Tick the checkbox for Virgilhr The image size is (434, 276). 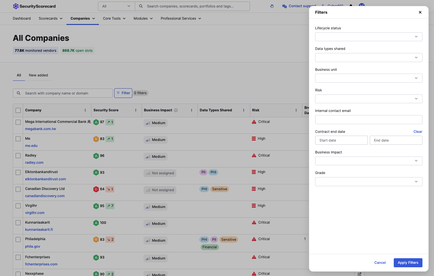pyautogui.click(x=18, y=206)
